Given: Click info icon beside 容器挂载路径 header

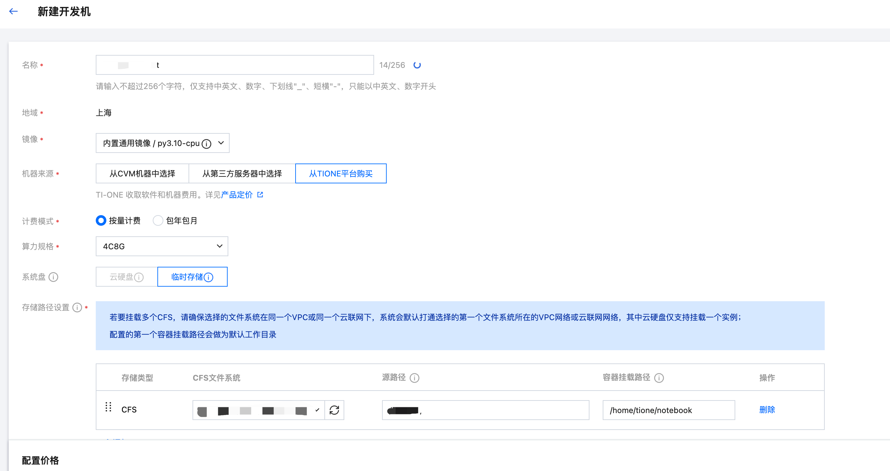Looking at the screenshot, I should pos(659,378).
